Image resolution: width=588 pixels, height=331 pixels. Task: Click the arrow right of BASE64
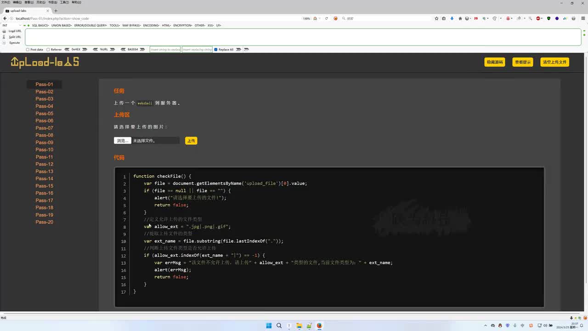pos(142,49)
